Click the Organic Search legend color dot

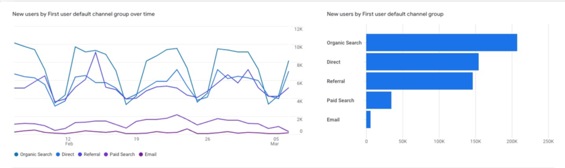click(x=16, y=154)
